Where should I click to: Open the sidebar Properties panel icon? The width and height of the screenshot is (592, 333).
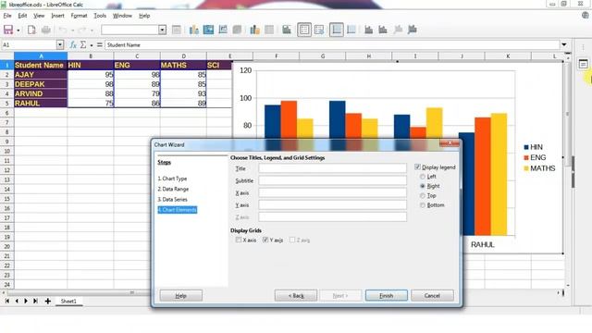tap(583, 64)
